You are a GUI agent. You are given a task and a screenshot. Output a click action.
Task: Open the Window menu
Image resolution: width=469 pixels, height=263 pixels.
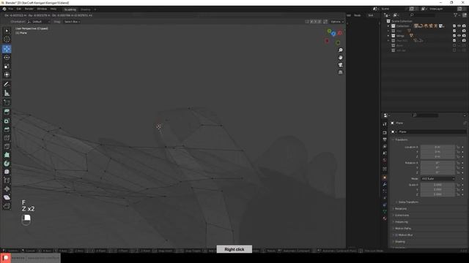(42, 9)
